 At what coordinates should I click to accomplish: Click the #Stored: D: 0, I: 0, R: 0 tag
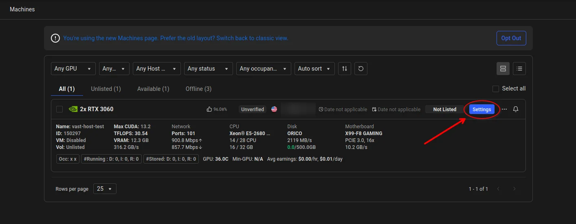click(x=171, y=159)
